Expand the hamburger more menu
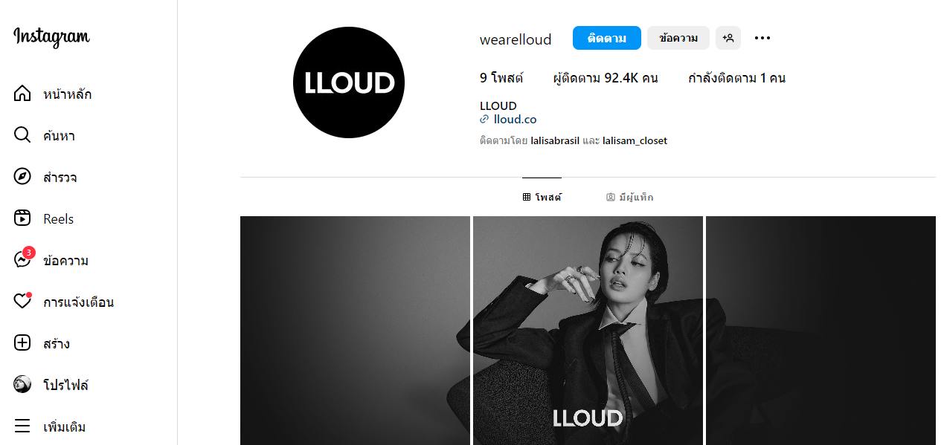Image resolution: width=944 pixels, height=445 pixels. 22,427
